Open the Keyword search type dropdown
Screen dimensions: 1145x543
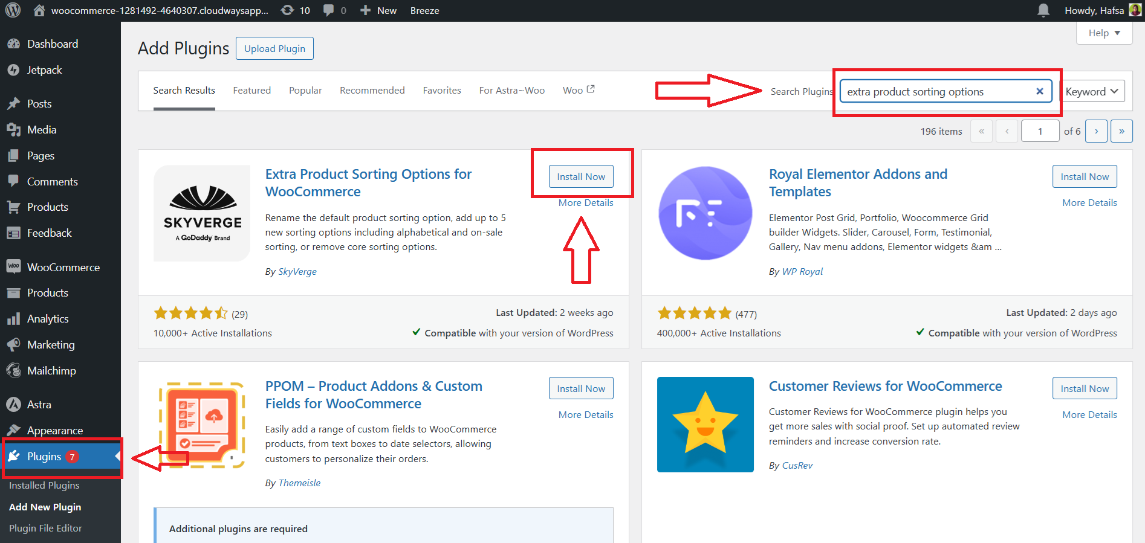tap(1092, 91)
